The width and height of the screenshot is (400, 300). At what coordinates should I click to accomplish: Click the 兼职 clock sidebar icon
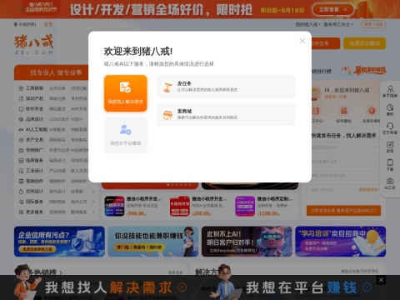click(390, 107)
